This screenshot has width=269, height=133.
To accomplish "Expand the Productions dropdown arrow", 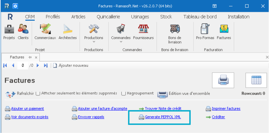I will pos(94,41).
